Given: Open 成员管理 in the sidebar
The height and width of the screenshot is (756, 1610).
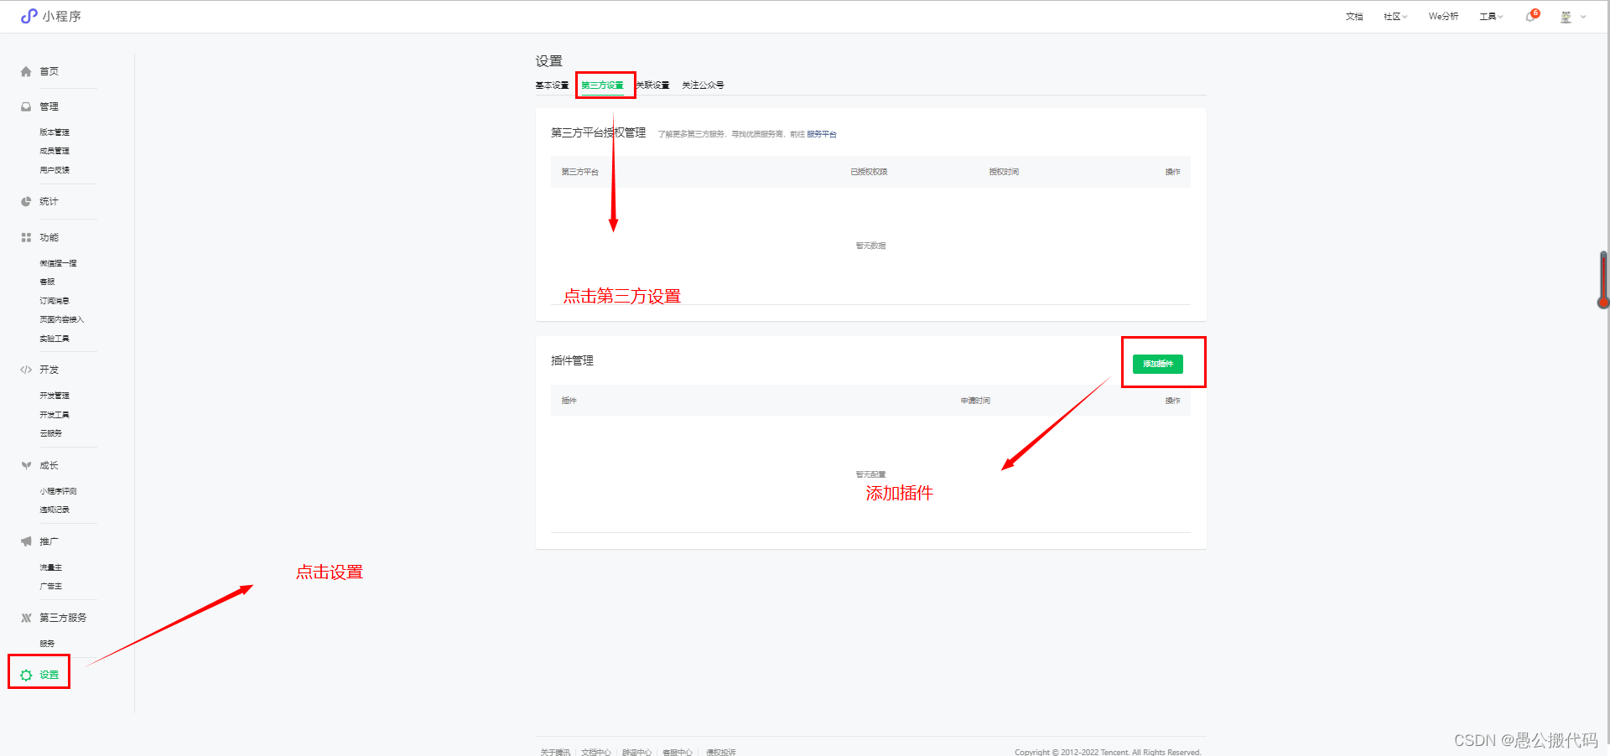Looking at the screenshot, I should (55, 151).
